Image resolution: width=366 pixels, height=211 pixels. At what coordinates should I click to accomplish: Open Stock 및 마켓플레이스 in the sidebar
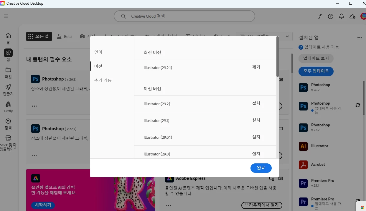8,143
